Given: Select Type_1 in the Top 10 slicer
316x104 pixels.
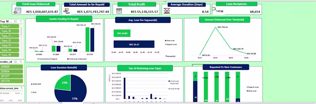Looking at the screenshot, I should tap(10, 26).
